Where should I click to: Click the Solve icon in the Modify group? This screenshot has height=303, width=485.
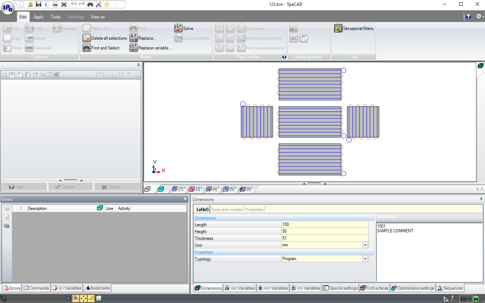(x=178, y=28)
